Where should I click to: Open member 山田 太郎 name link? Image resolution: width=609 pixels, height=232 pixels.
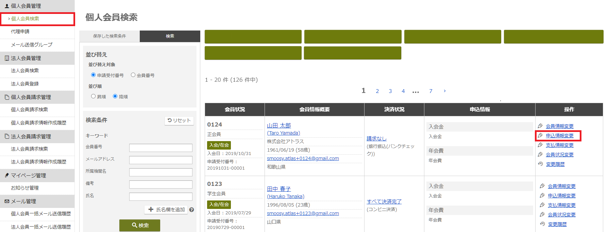tap(279, 125)
